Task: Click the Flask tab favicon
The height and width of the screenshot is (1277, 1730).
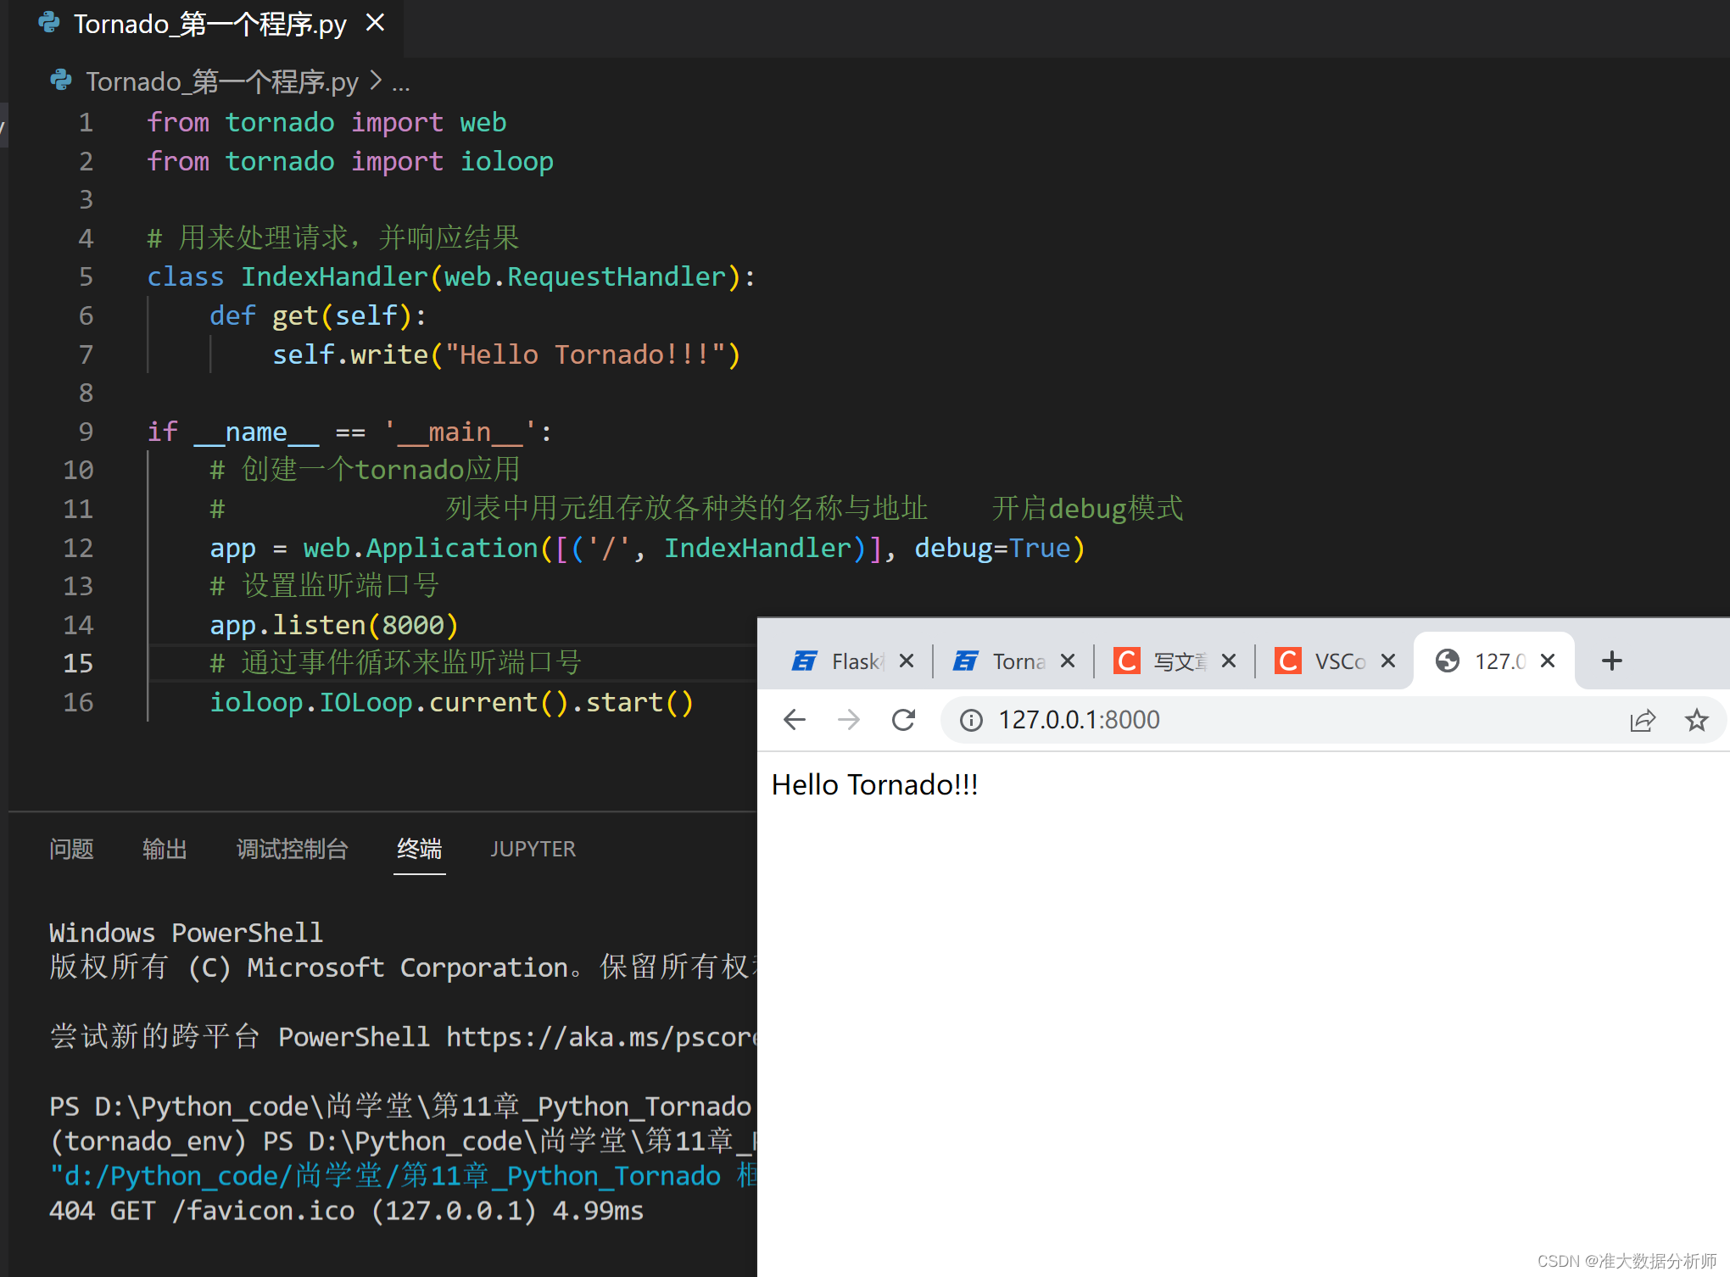Action: click(x=804, y=661)
